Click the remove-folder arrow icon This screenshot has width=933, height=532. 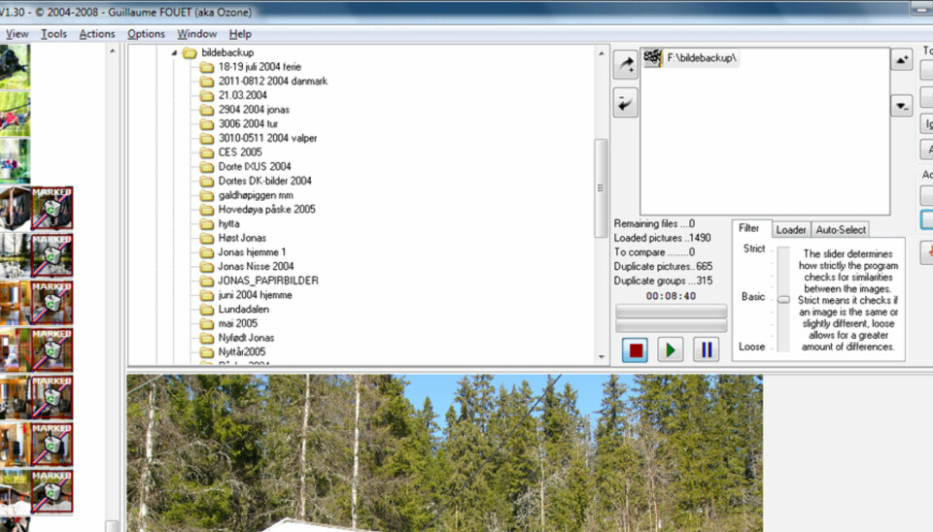point(625,103)
